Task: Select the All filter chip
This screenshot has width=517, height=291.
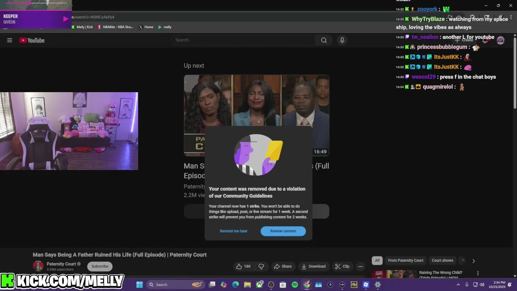Action: pos(377,260)
